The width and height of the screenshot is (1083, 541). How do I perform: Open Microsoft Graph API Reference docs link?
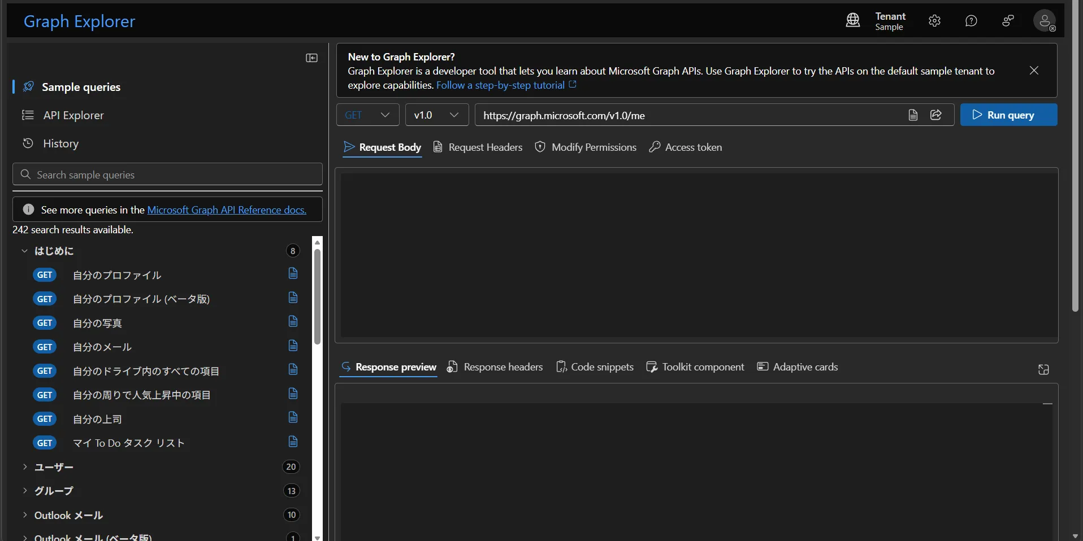point(227,210)
